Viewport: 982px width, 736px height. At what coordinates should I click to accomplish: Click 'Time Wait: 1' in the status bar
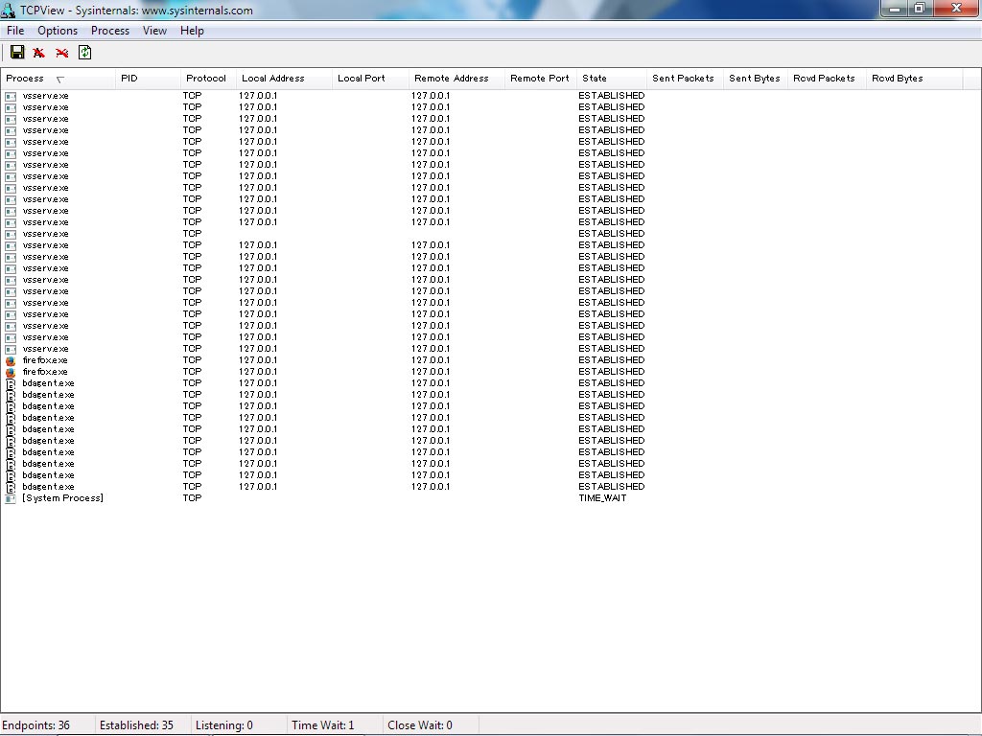click(x=322, y=725)
